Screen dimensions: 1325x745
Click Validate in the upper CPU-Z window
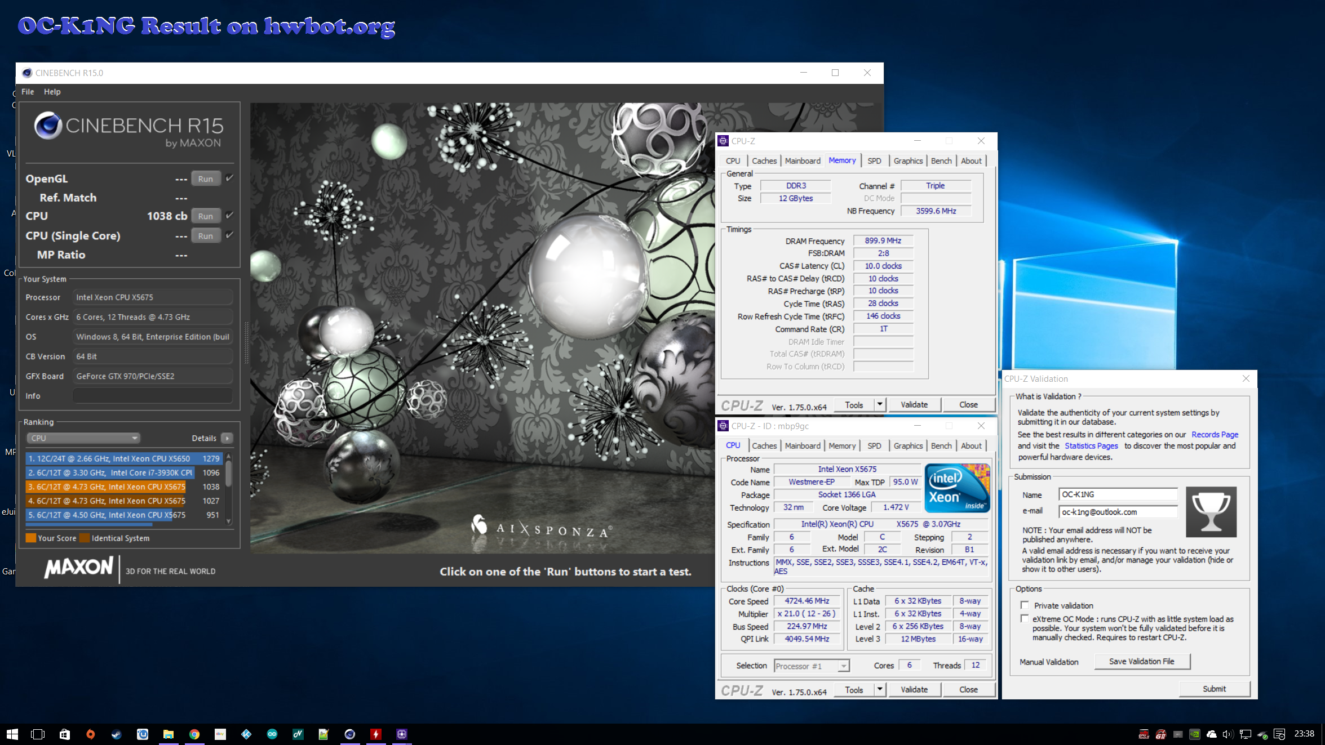pos(914,405)
